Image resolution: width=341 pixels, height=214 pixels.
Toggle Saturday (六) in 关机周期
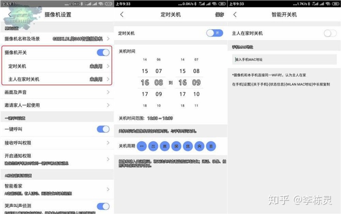tap(199, 146)
